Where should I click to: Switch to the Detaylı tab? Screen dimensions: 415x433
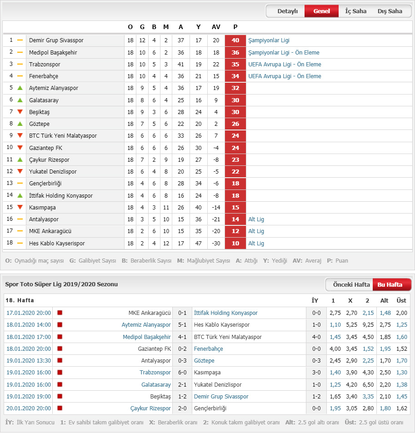pyautogui.click(x=287, y=11)
